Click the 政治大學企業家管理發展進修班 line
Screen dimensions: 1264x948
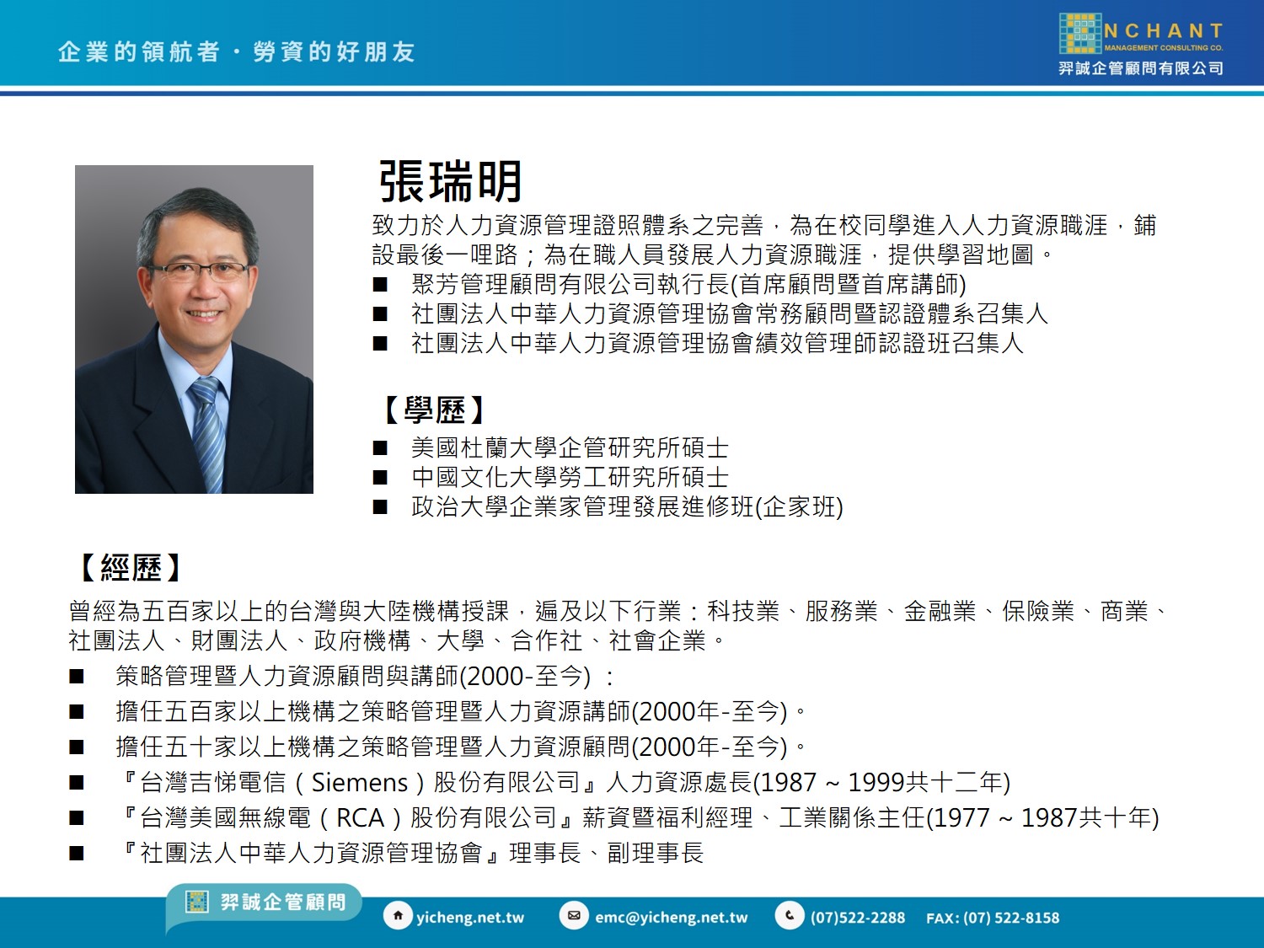pos(626,507)
